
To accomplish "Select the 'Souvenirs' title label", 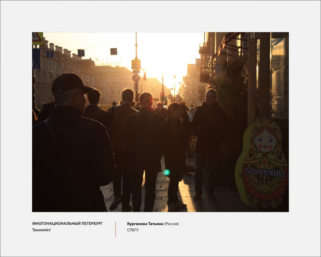I will 41,229.
